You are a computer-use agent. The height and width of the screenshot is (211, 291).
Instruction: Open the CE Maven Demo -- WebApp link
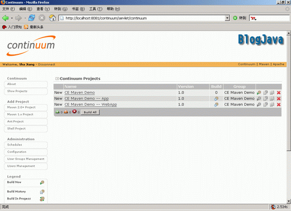click(90, 104)
